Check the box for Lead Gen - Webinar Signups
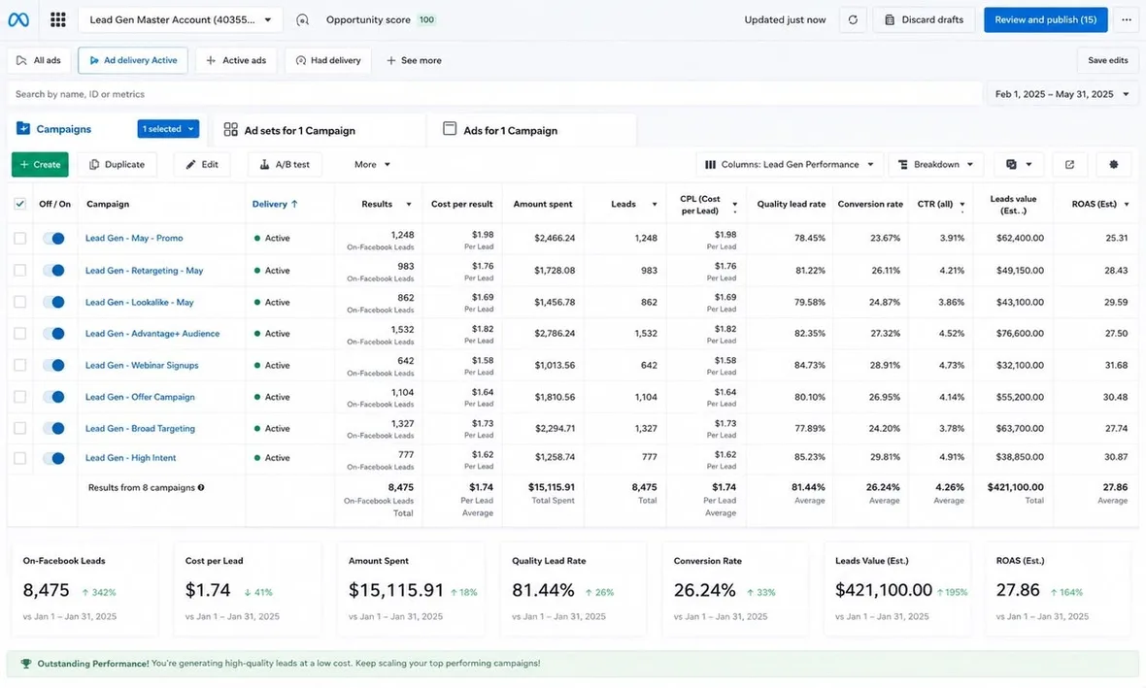The width and height of the screenshot is (1146, 688). pyautogui.click(x=19, y=365)
